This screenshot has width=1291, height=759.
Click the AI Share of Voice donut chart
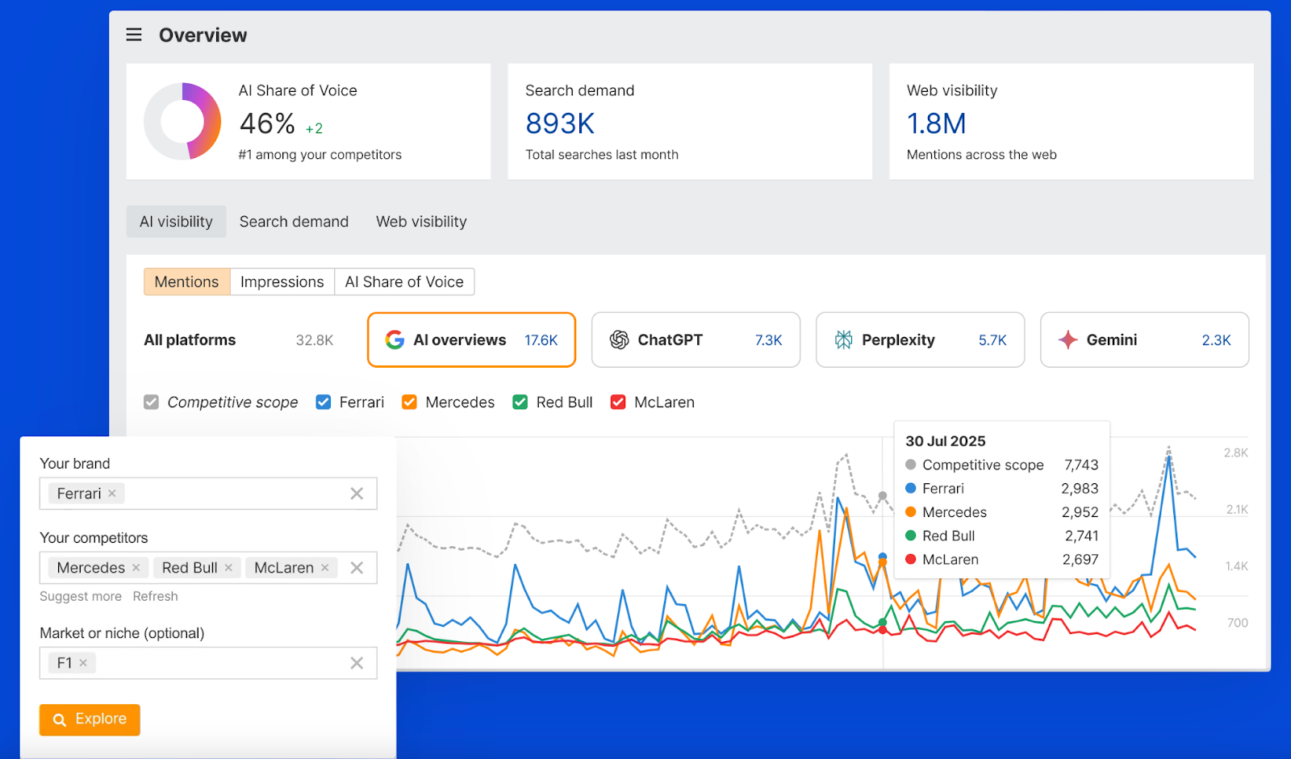coord(182,122)
